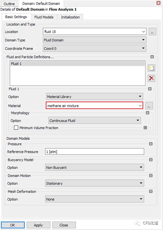
Task: Collapse the Pressure section
Action: tap(151, 144)
